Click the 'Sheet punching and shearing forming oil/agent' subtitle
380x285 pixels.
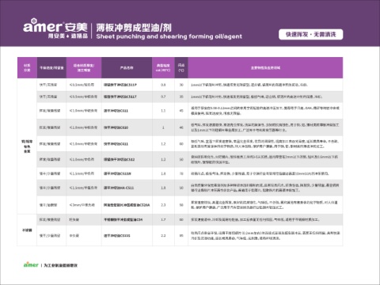pyautogui.click(x=169, y=36)
